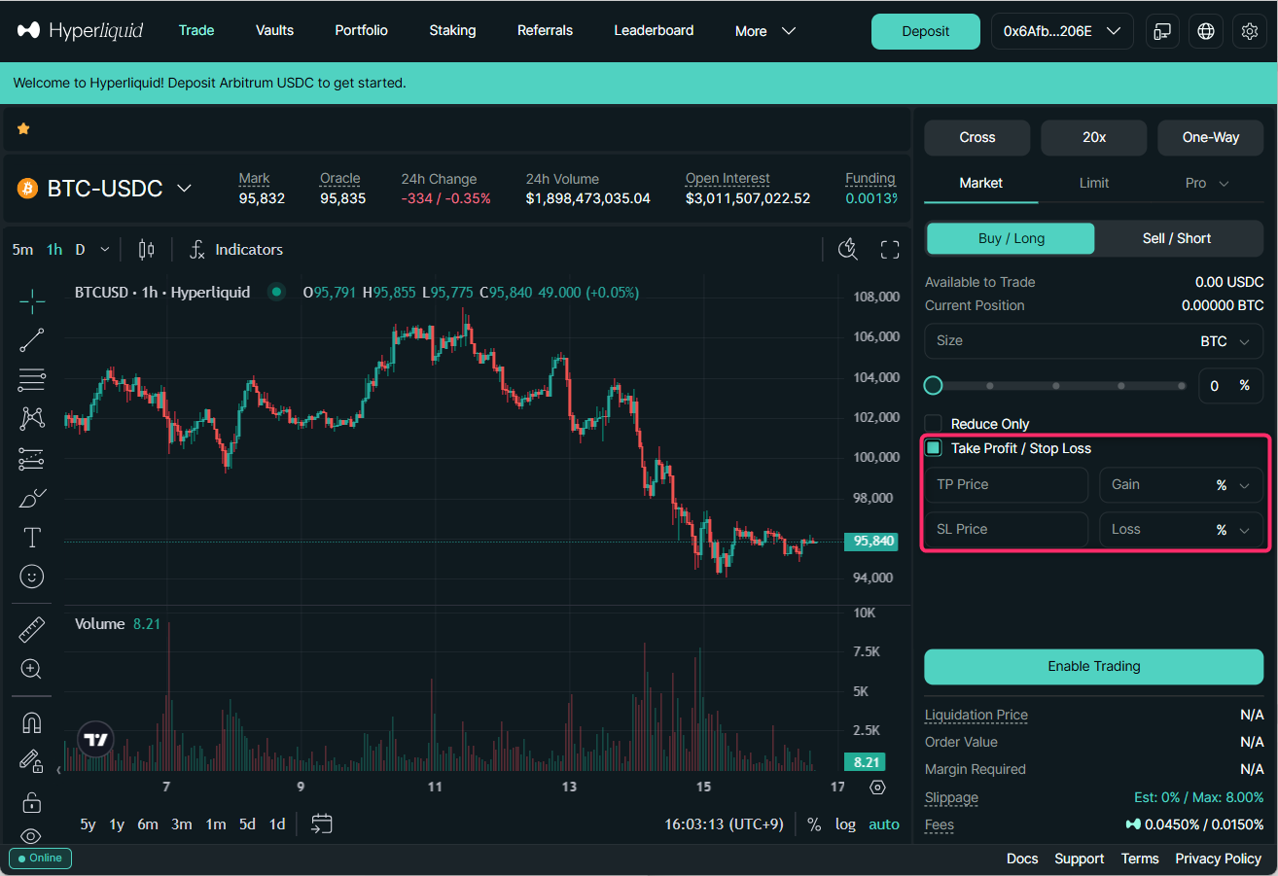
Task: Enable magnet mode on the chart
Action: pos(31,722)
